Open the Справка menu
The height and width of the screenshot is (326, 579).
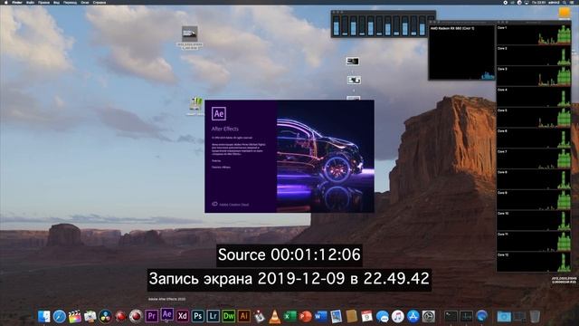tap(100, 2)
